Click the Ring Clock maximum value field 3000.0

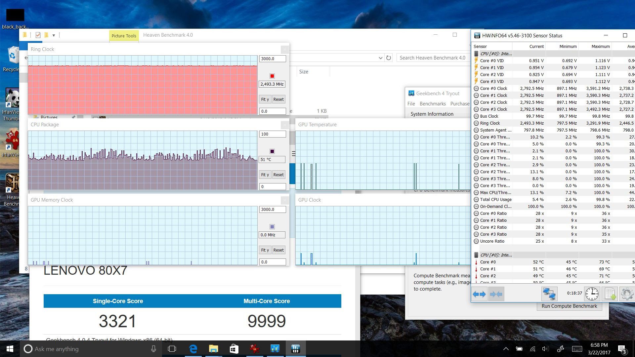click(272, 59)
